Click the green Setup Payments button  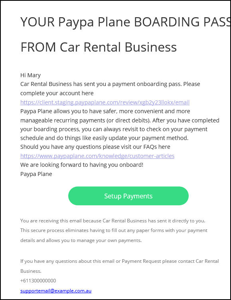coord(128,196)
